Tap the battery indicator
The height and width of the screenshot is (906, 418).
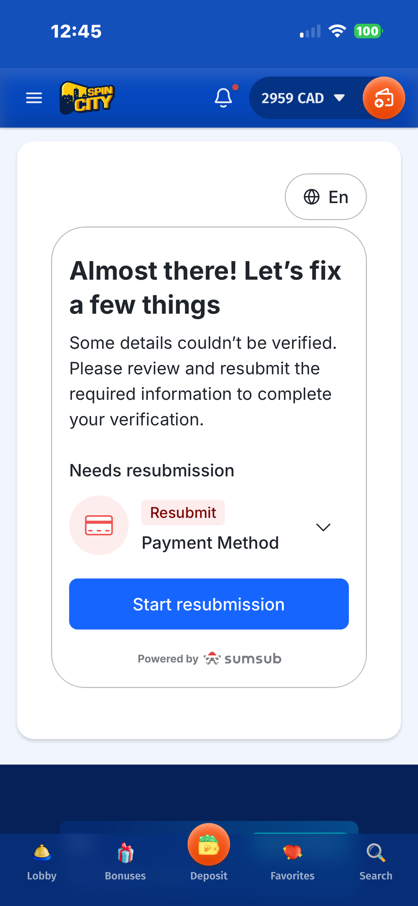coord(368,31)
